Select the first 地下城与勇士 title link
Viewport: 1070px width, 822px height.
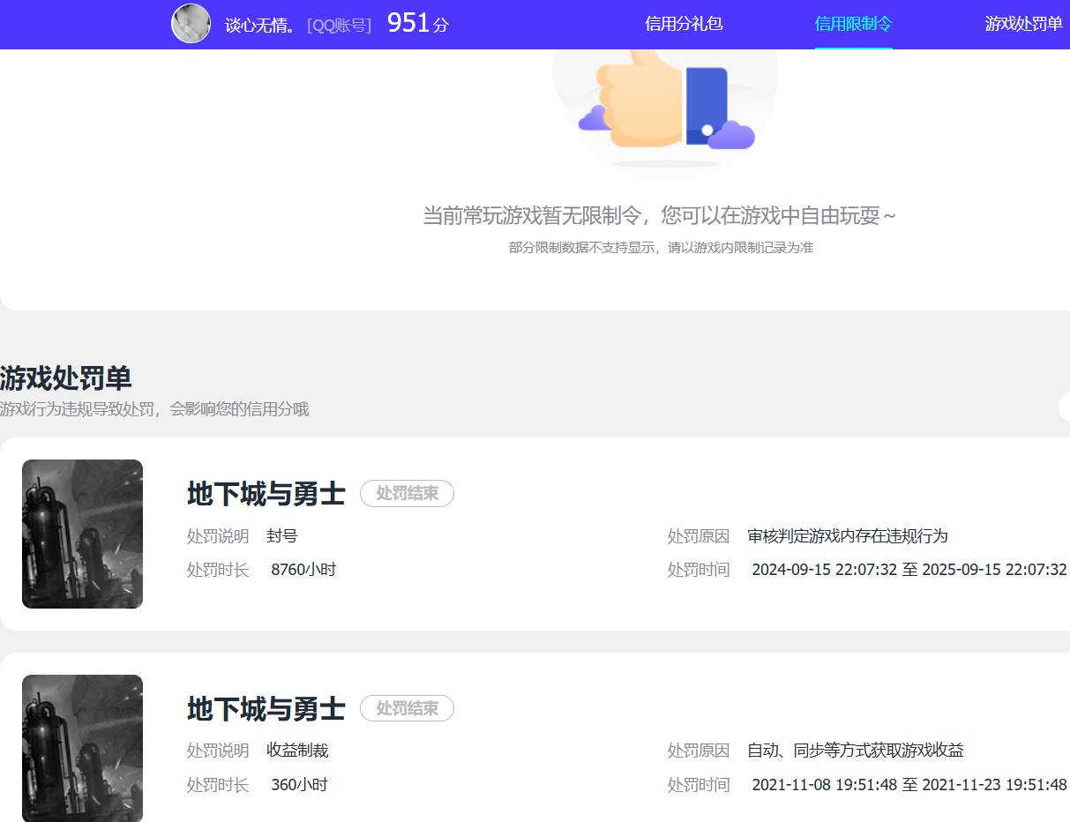click(x=266, y=493)
